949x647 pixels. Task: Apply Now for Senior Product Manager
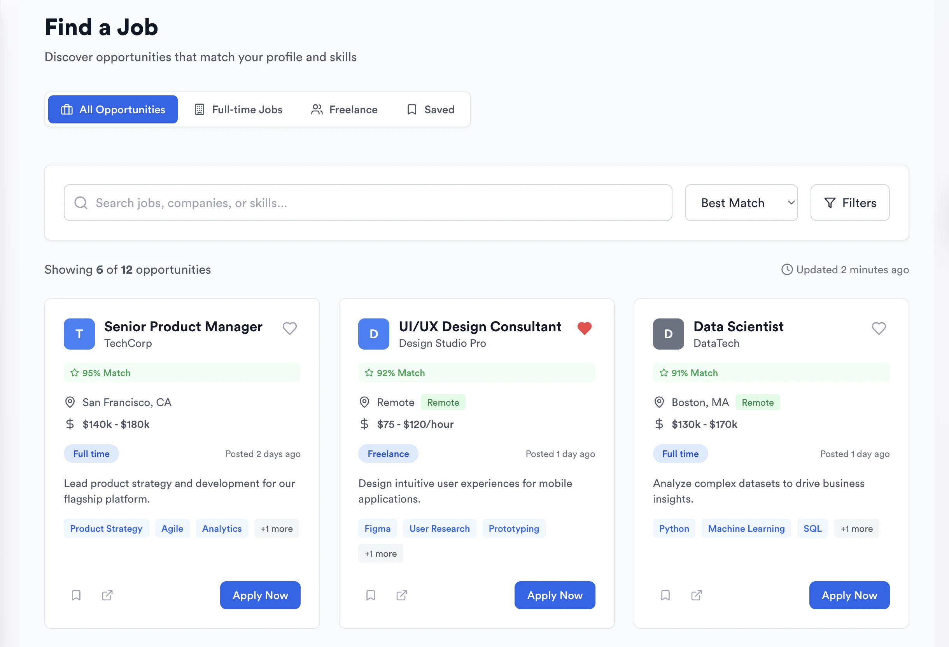click(260, 595)
